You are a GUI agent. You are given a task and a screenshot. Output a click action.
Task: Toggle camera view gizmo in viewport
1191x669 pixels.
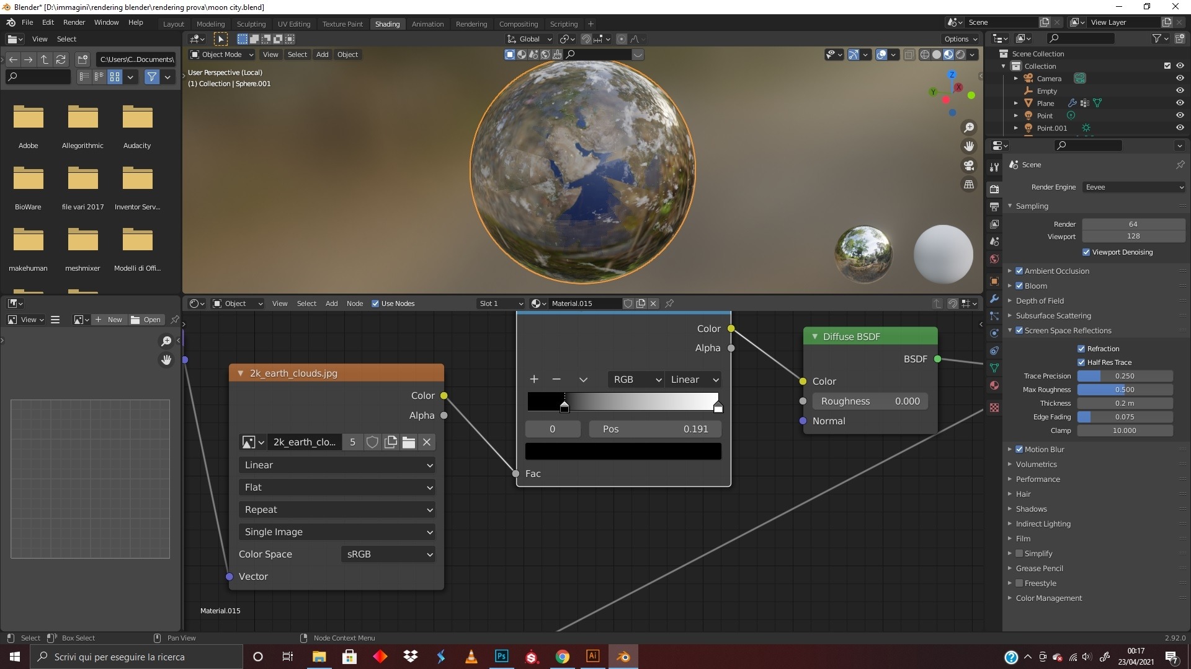(968, 165)
